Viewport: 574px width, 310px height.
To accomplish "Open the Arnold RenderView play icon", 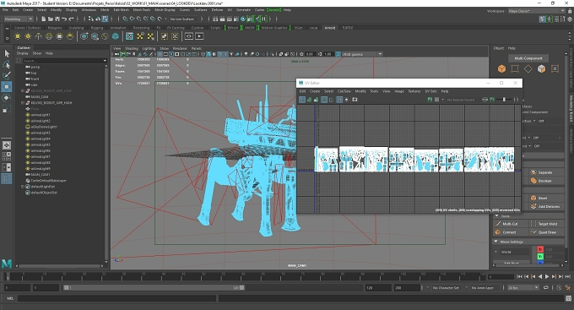I will tap(199, 36).
